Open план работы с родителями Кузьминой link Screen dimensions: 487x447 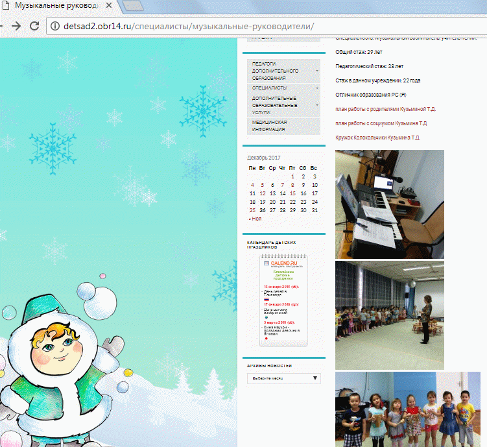click(x=385, y=109)
